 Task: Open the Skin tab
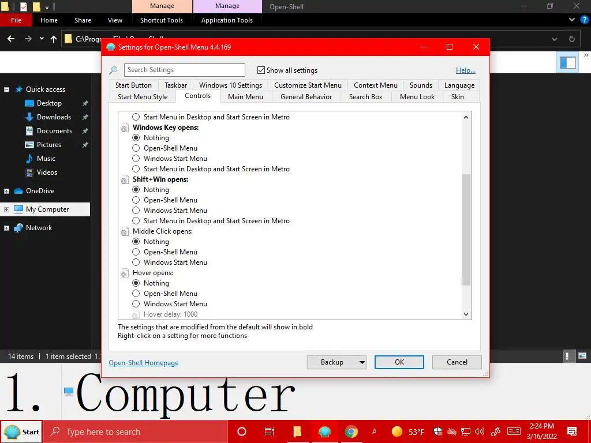[457, 97]
